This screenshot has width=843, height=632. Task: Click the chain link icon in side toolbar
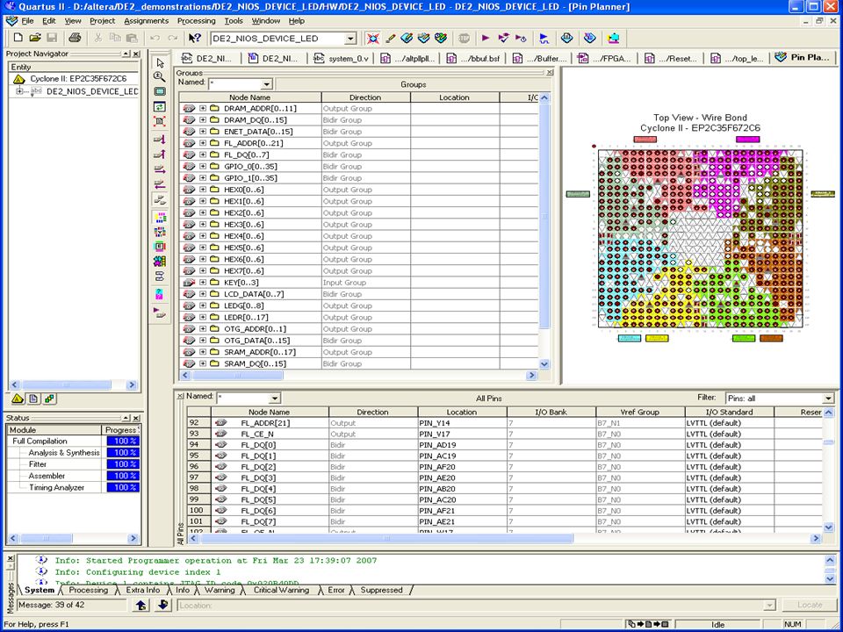pyautogui.click(x=160, y=276)
